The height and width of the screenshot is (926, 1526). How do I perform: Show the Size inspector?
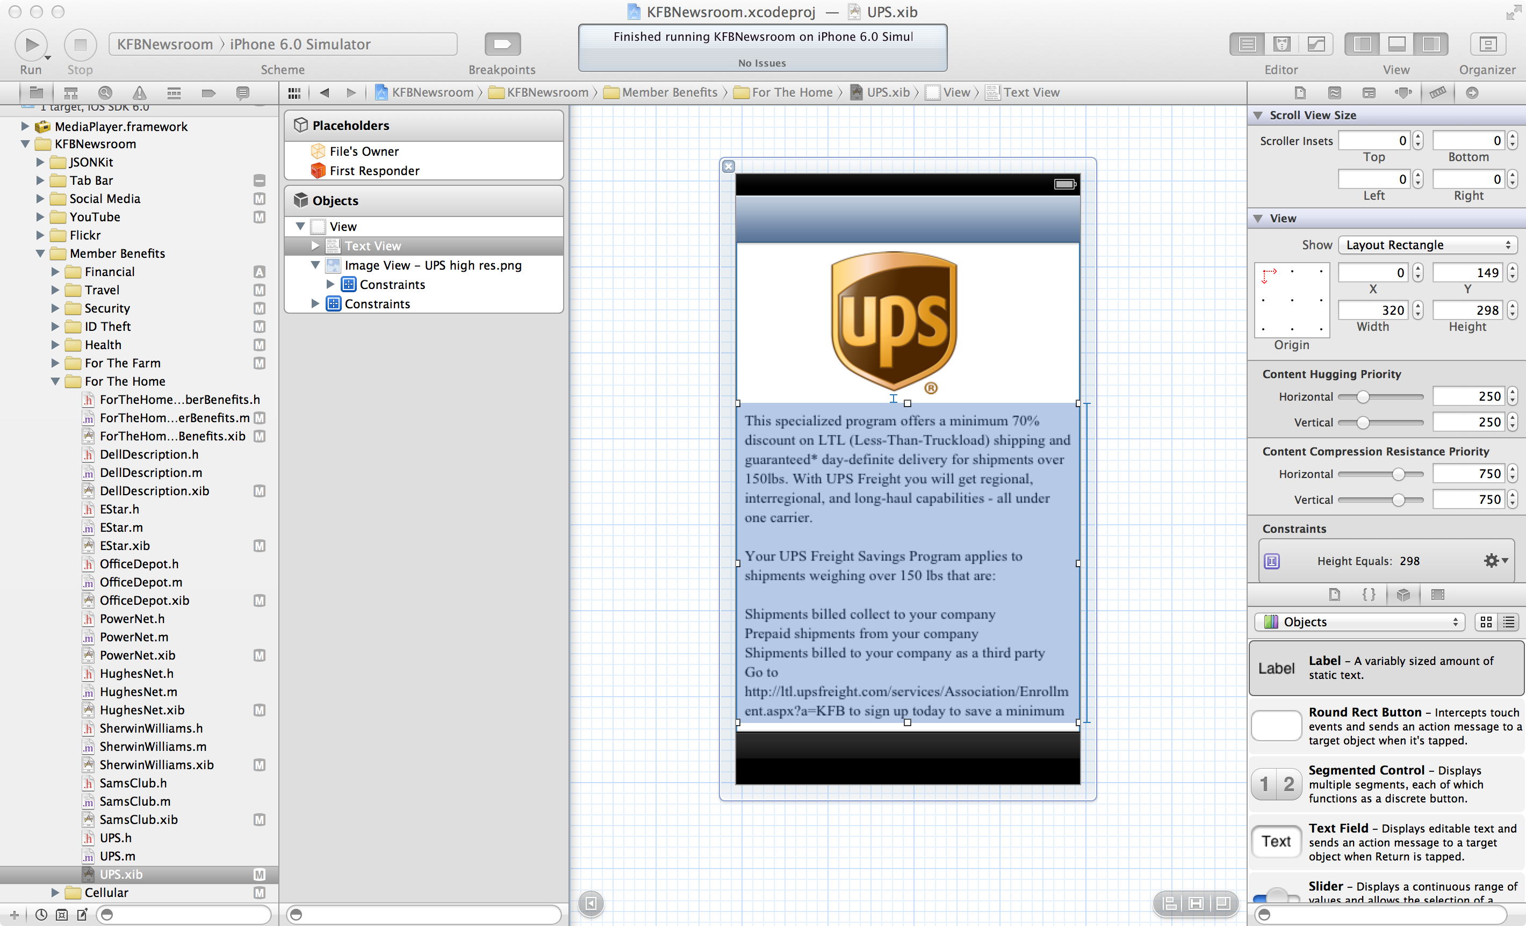point(1437,93)
